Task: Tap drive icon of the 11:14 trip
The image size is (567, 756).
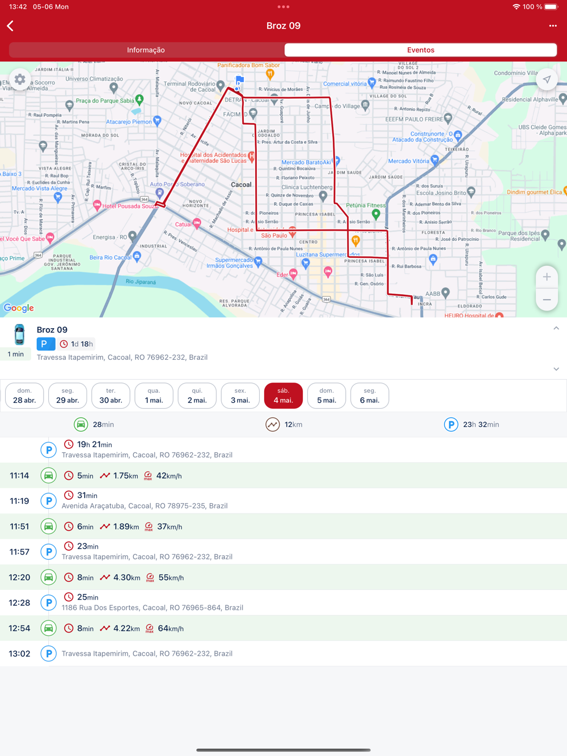Action: pos(49,475)
